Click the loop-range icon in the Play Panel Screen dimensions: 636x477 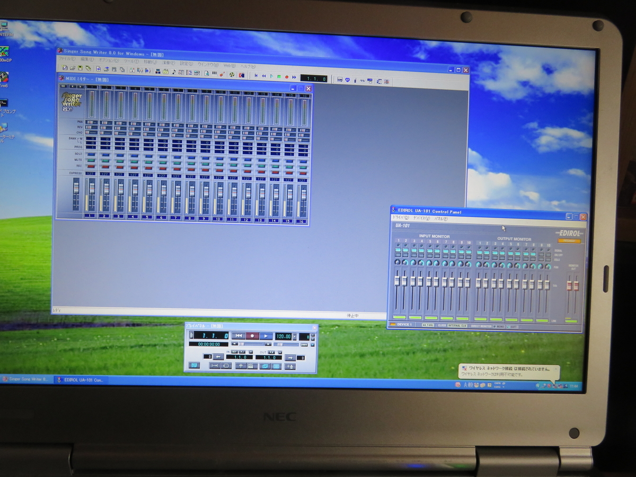click(215, 366)
